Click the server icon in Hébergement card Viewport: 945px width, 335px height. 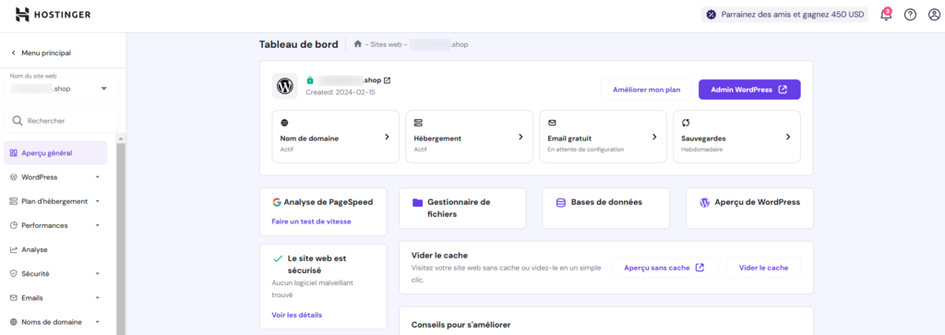pos(418,123)
